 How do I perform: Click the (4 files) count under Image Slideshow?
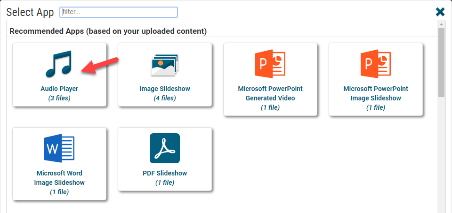pyautogui.click(x=165, y=98)
